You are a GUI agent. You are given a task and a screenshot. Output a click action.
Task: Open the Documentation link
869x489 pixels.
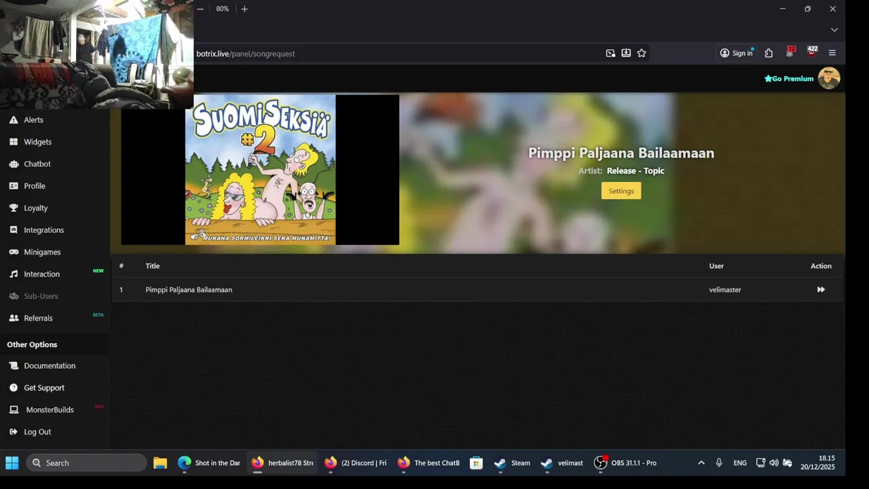point(50,365)
